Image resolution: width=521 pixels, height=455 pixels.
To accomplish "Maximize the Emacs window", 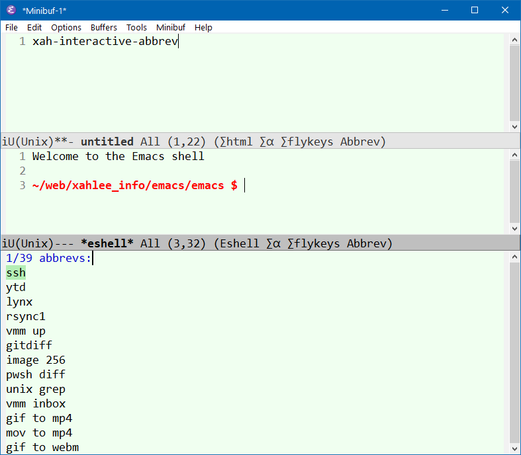I will (x=475, y=11).
